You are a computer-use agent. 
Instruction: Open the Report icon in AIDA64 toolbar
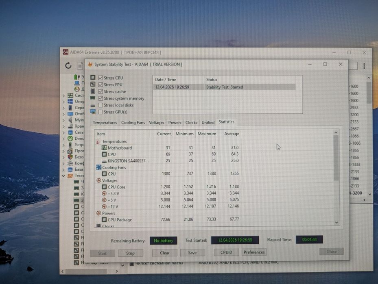pyautogui.click(x=80, y=65)
